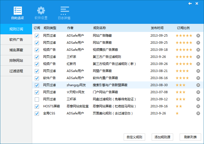Click author name 红新月
This screenshot has width=204, height=144.
tap(71, 64)
